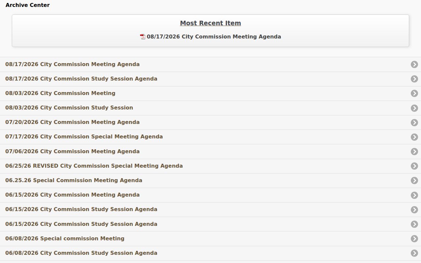This screenshot has height=263, width=421.
Task: Click the Archive Center heading
Action: pyautogui.click(x=28, y=5)
